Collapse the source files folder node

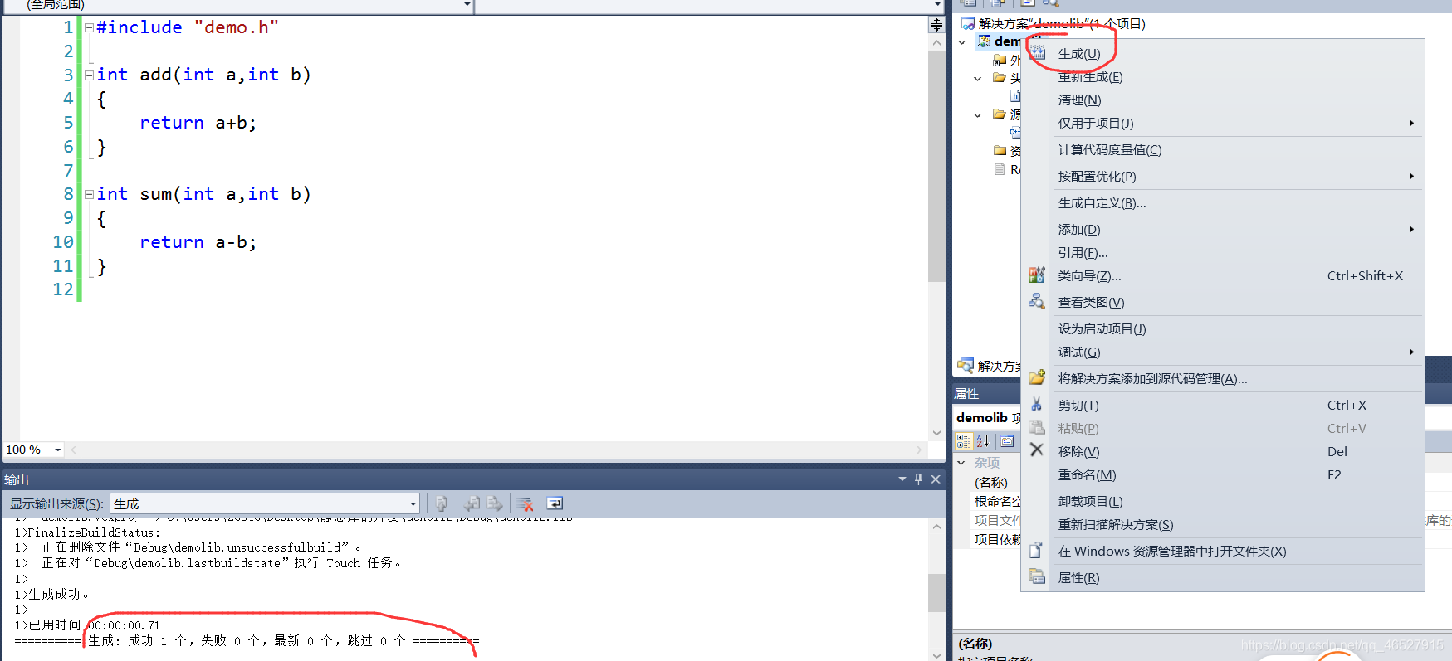pyautogui.click(x=978, y=114)
